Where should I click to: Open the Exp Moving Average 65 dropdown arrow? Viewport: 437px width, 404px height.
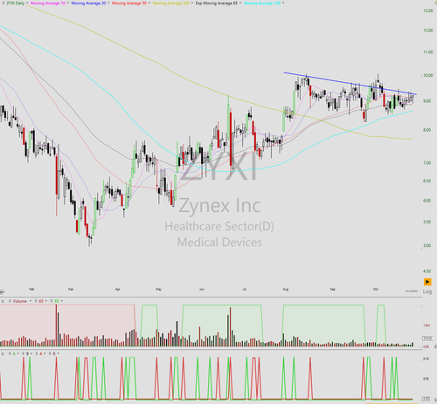[240, 3]
